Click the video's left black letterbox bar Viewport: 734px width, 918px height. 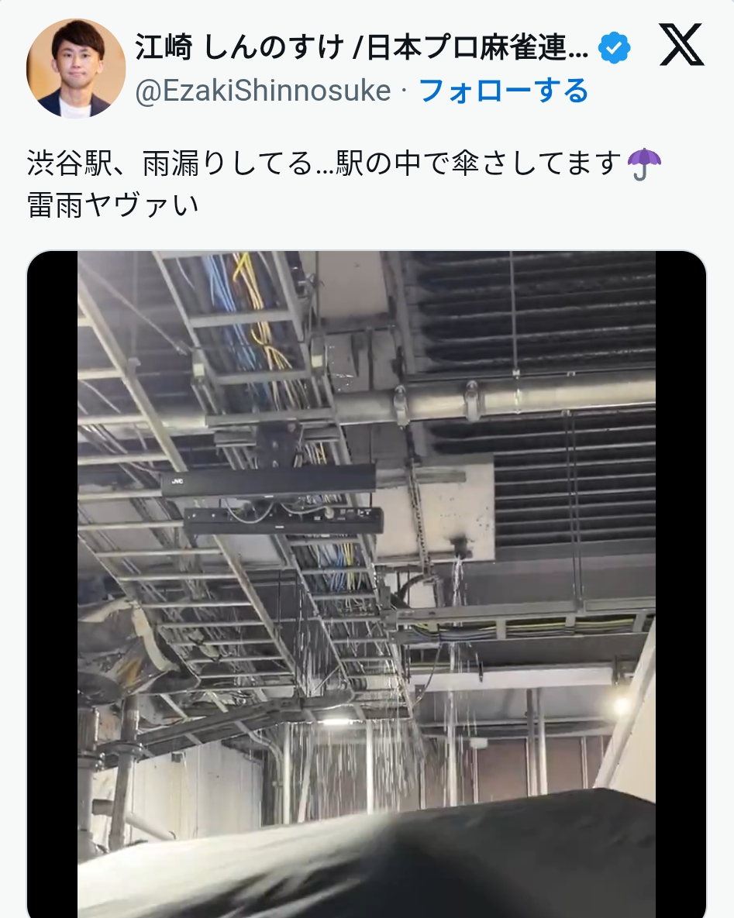(x=53, y=584)
